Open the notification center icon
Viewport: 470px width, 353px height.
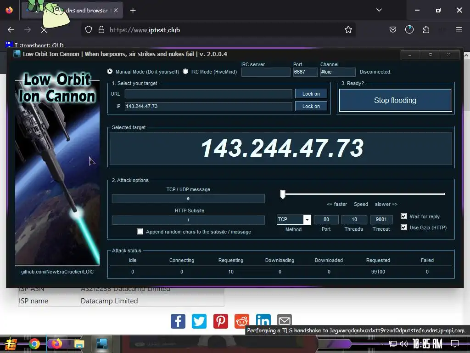tap(455, 344)
